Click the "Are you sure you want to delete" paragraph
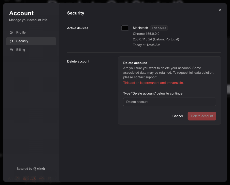230x185 pixels. 169,73
